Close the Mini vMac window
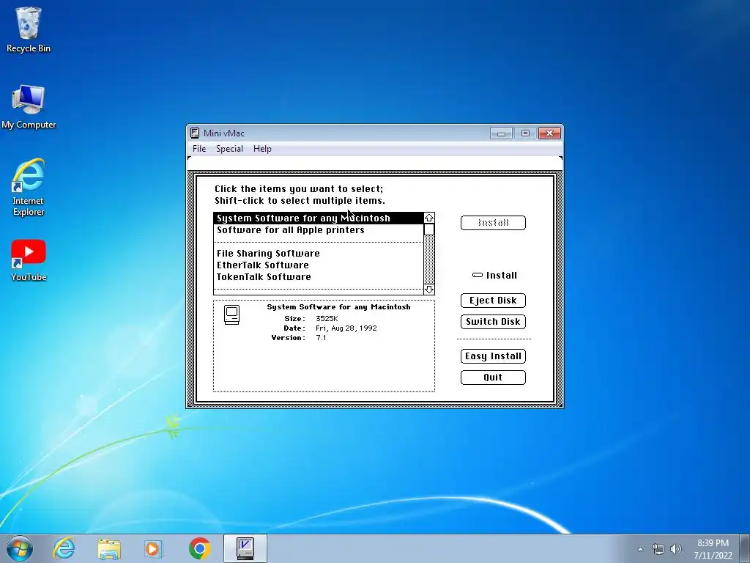750x563 pixels. point(549,133)
